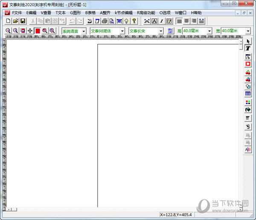Click the printer icon
This screenshot has width=256, height=220.
(105, 21)
